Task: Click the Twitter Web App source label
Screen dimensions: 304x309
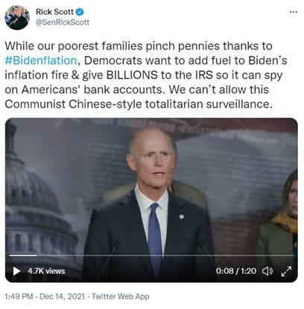Action: tap(121, 296)
